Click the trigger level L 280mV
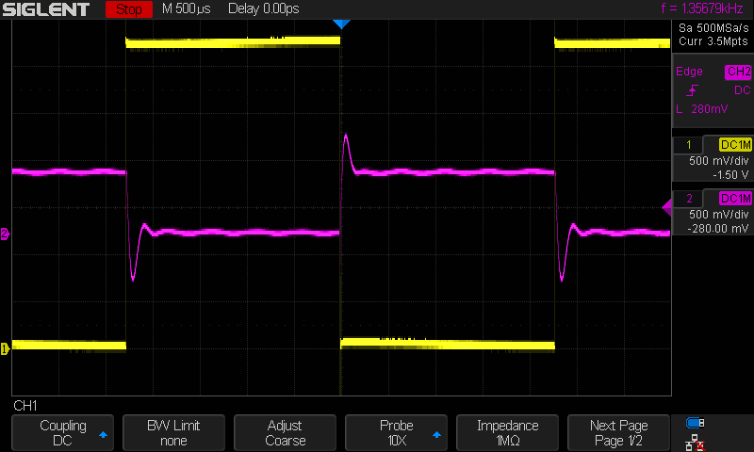This screenshot has height=452, width=754. [x=702, y=109]
